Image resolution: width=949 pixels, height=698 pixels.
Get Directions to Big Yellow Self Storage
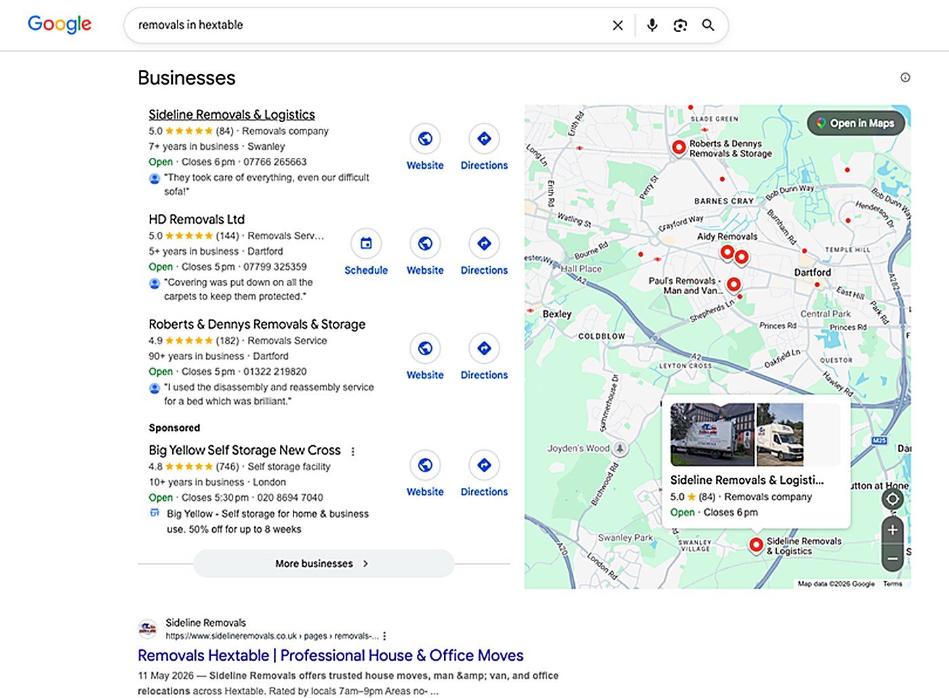click(484, 474)
